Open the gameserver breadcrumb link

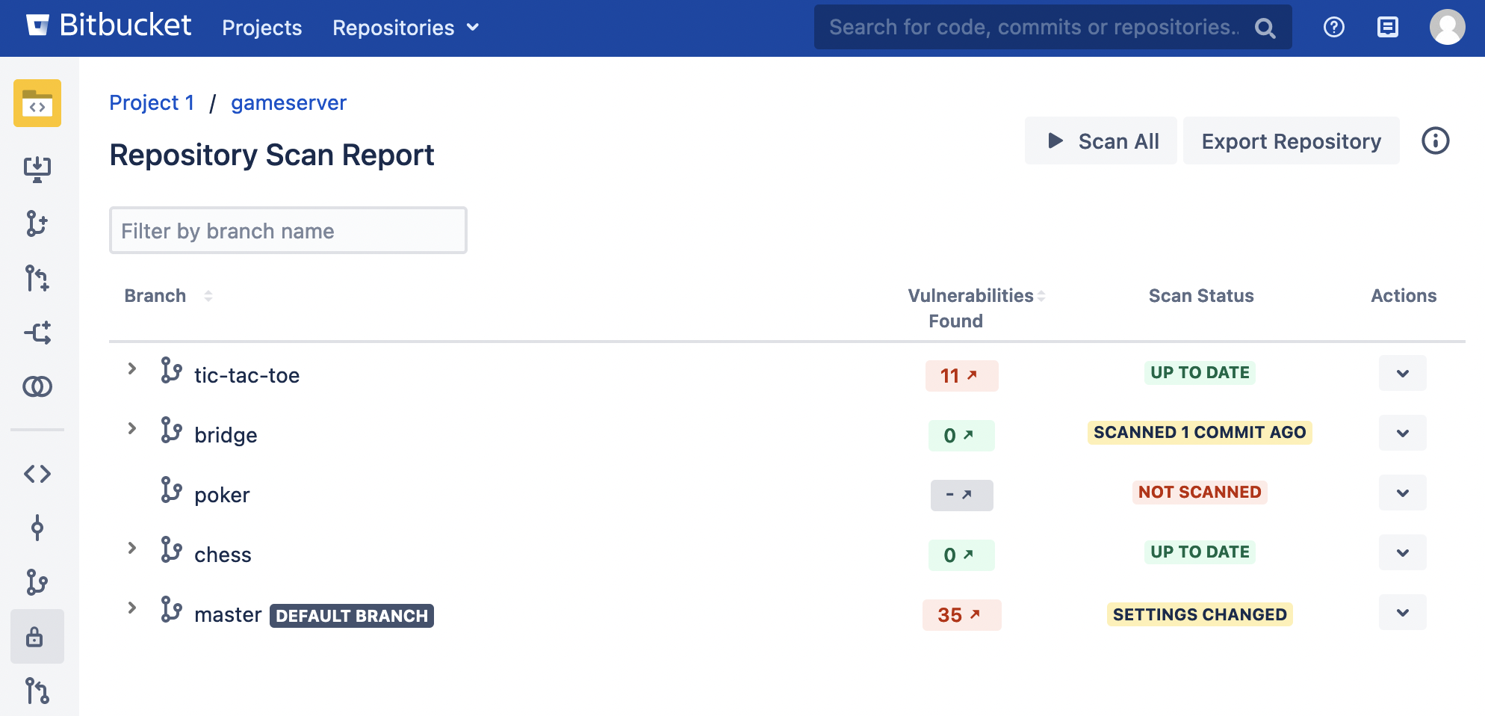(x=288, y=102)
